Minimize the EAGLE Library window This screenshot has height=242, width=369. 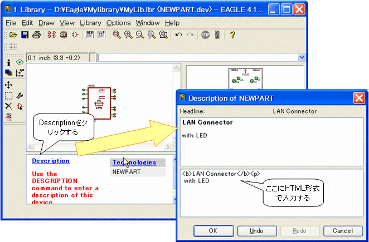[274, 9]
